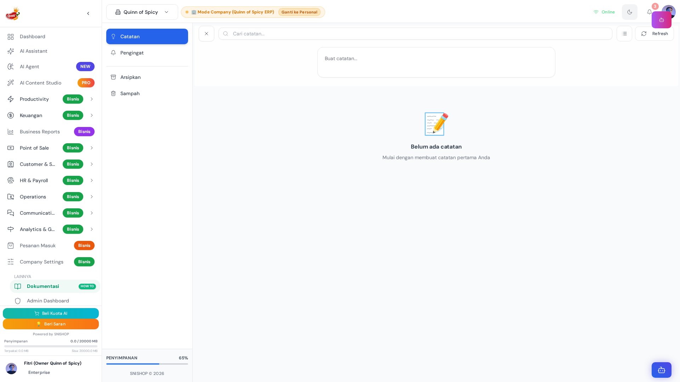
Task: Click the Beli Kuota AI button
Action: [51, 313]
